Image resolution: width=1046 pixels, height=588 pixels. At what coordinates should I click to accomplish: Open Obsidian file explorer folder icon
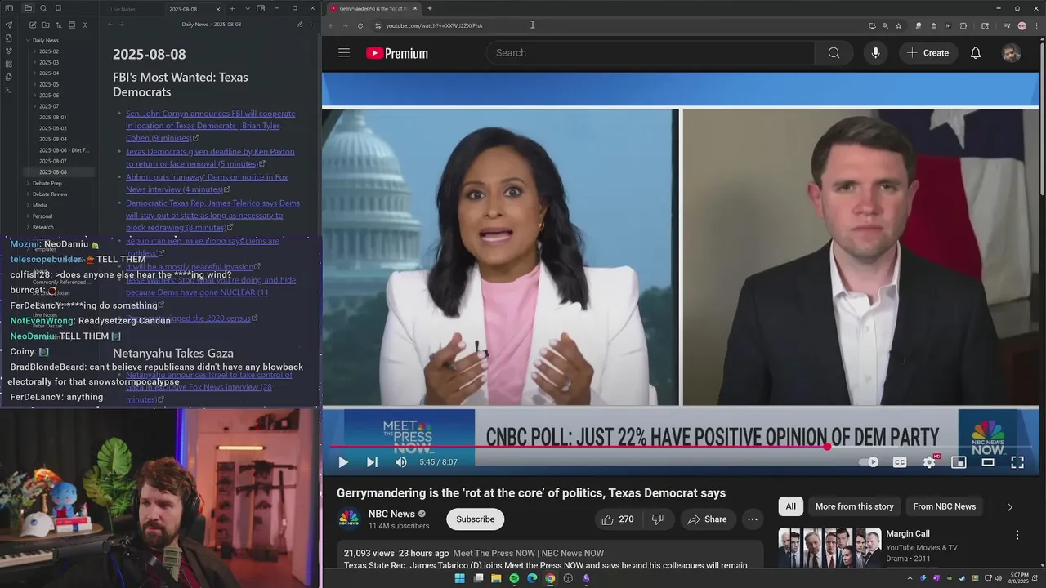point(28,8)
